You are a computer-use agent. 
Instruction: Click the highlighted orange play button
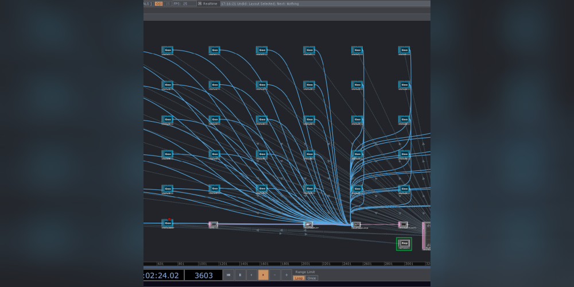263,275
